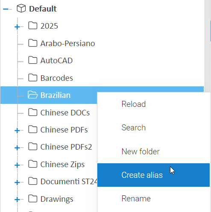Click the 2025 folder icon
Image resolution: width=211 pixels, height=212 pixels.
(x=33, y=26)
